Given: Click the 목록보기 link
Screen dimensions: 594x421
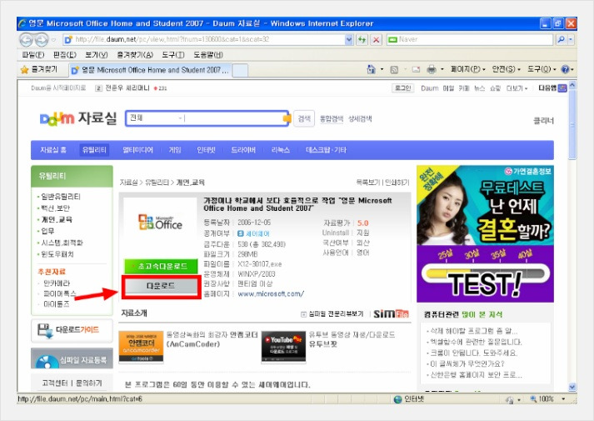Looking at the screenshot, I should point(368,183).
